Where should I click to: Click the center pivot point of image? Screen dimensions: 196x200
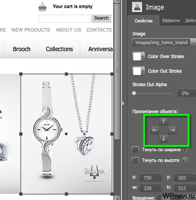(66, 134)
